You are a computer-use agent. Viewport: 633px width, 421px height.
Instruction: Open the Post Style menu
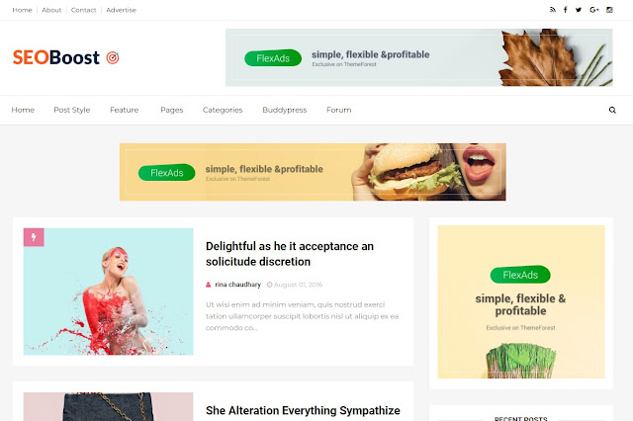pos(72,110)
